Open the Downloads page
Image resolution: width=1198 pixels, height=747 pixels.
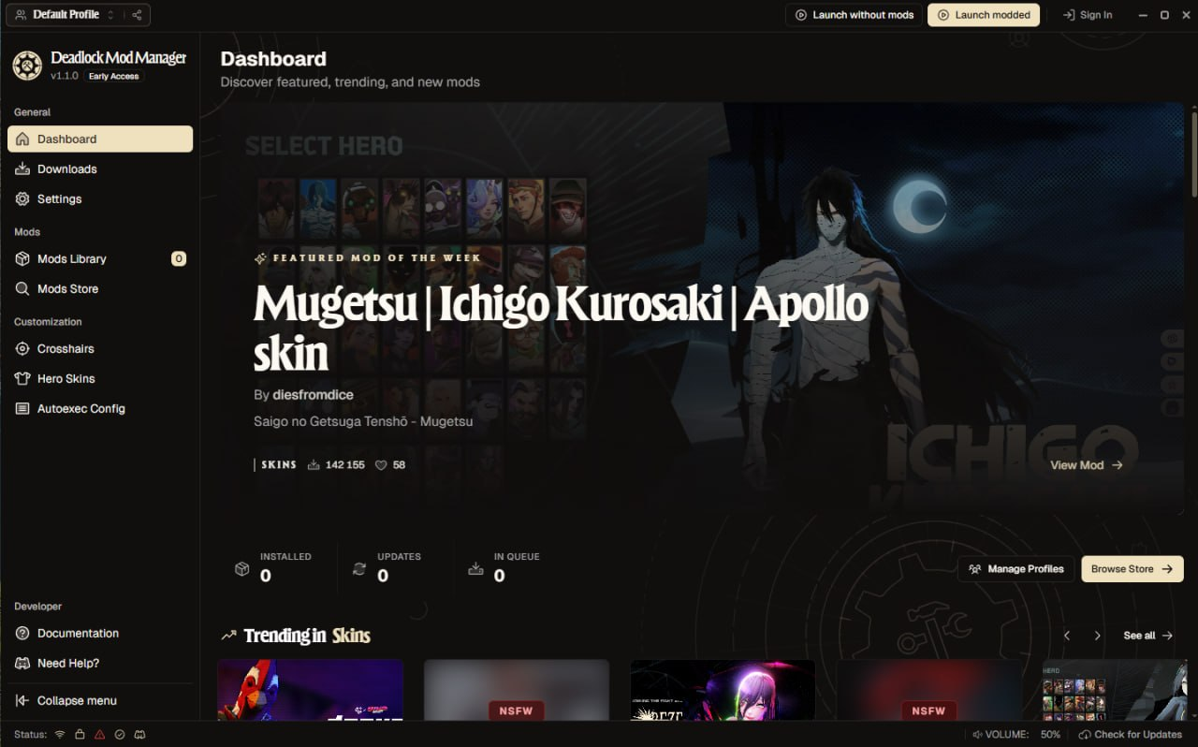click(x=100, y=168)
